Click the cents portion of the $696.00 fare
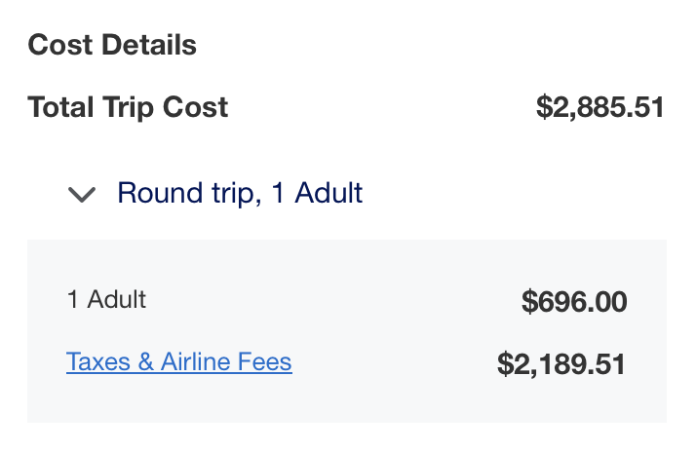Viewport: 696px width, 452px height. click(609, 302)
